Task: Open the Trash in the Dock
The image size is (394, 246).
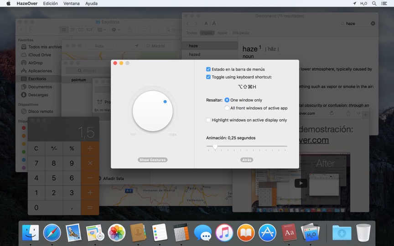Action: click(x=363, y=233)
